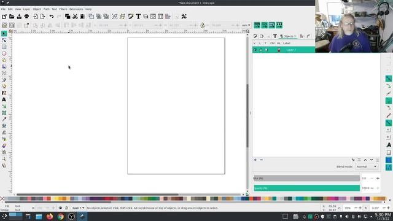The height and width of the screenshot is (221, 393).
Task: Switch to the Text panel tab
Action: 275,36
